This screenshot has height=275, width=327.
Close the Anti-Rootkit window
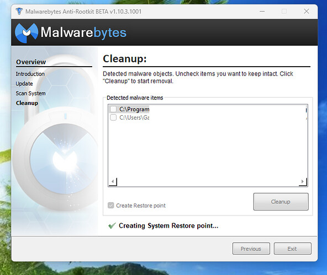[307, 11]
